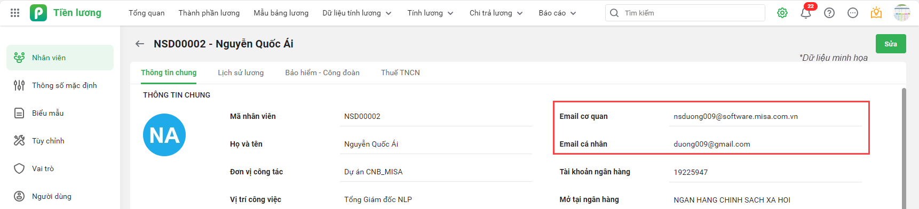Open settings gear icon in header
This screenshot has height=209, width=919.
click(782, 13)
